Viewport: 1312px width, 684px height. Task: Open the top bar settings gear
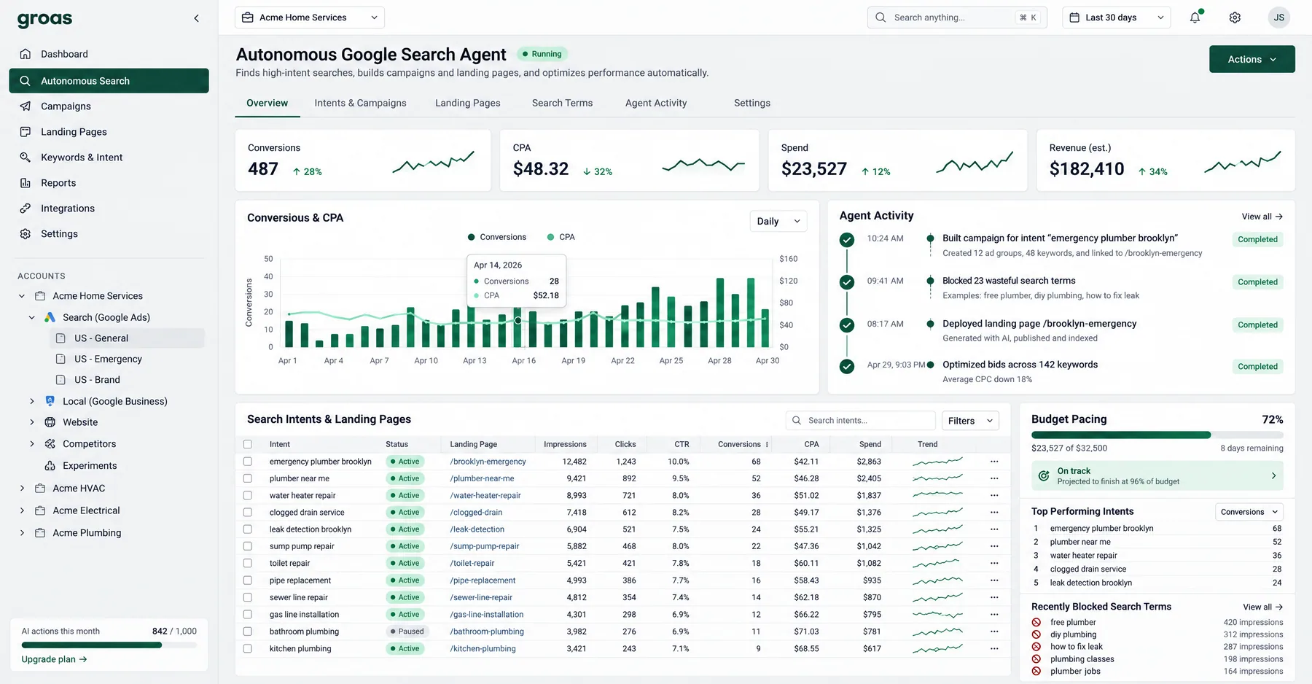pos(1235,18)
